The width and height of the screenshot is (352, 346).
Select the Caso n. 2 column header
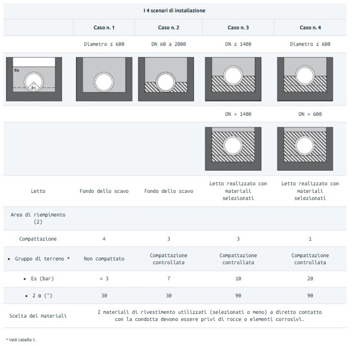[x=168, y=28]
